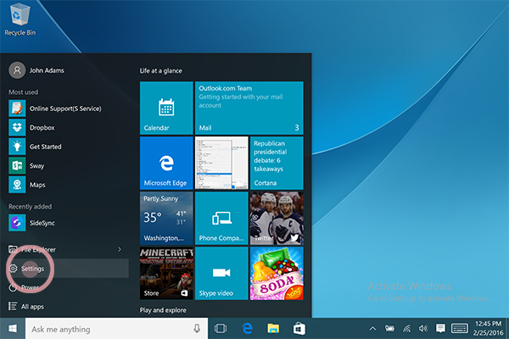The height and width of the screenshot is (339, 509).
Task: Open Dropbox from Most used
Action: pos(68,127)
